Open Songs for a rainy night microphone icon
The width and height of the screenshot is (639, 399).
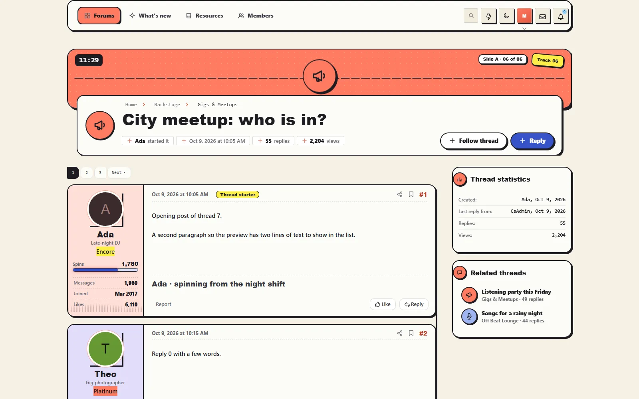pos(469,317)
